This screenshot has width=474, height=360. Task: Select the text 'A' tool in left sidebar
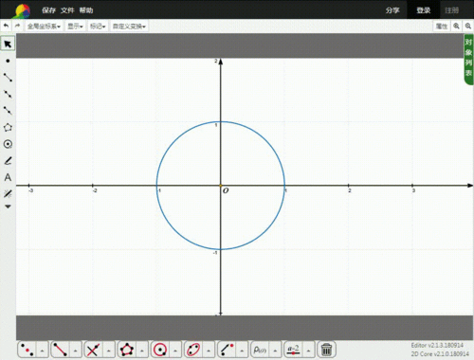[x=8, y=177]
